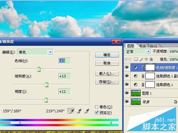Image resolution: width=178 pixels, height=133 pixels.
Task: Switch to the 图层 tab
Action: click(131, 46)
